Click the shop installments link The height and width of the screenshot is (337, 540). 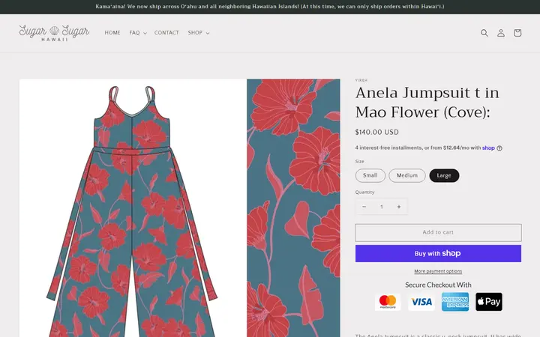[488, 148]
